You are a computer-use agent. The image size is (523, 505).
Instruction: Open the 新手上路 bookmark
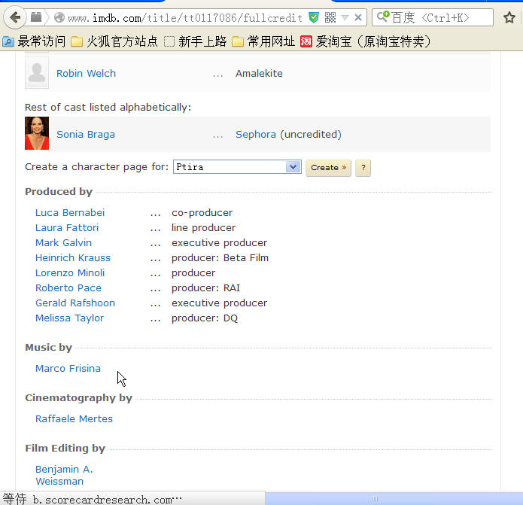pyautogui.click(x=196, y=41)
